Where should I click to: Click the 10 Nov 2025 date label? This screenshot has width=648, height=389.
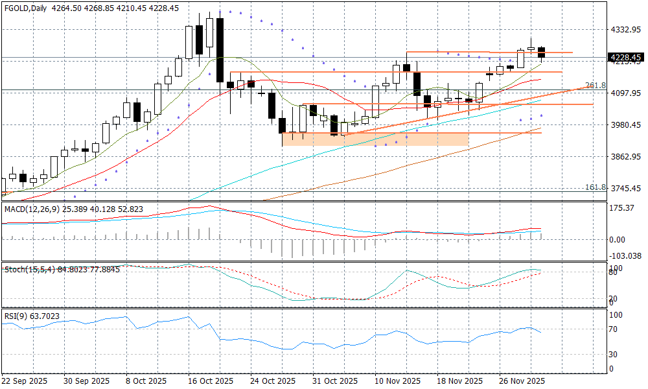pyautogui.click(x=397, y=381)
